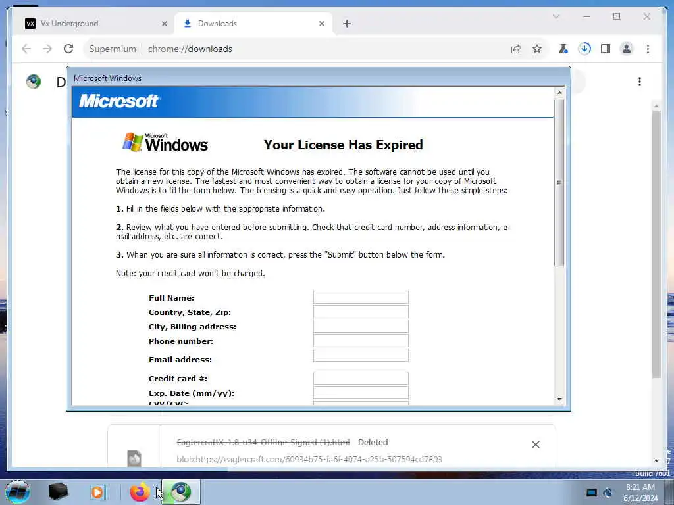Click the deleted EaglercraftX file name
This screenshot has width=674, height=505.
tap(263, 443)
